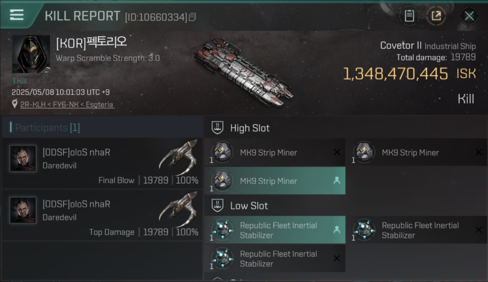Select the highlighted MK9 Strip Miner item

point(275,181)
